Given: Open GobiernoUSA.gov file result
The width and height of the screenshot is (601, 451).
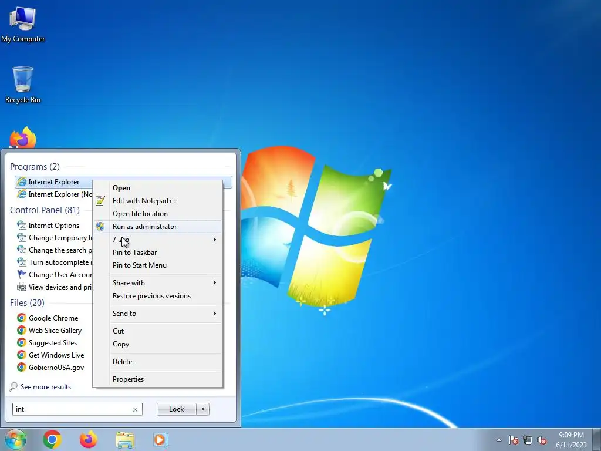Looking at the screenshot, I should pyautogui.click(x=50, y=367).
